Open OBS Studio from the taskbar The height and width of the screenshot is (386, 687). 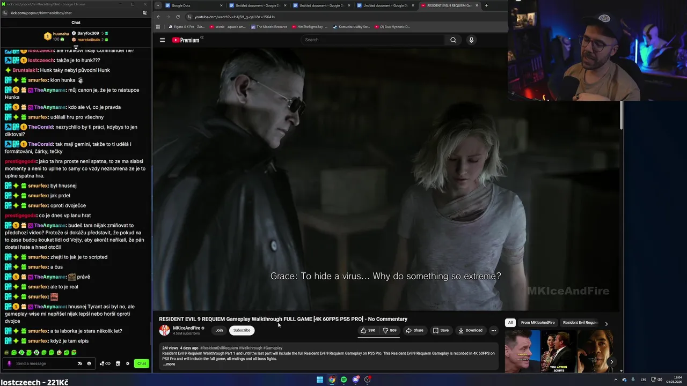(367, 380)
